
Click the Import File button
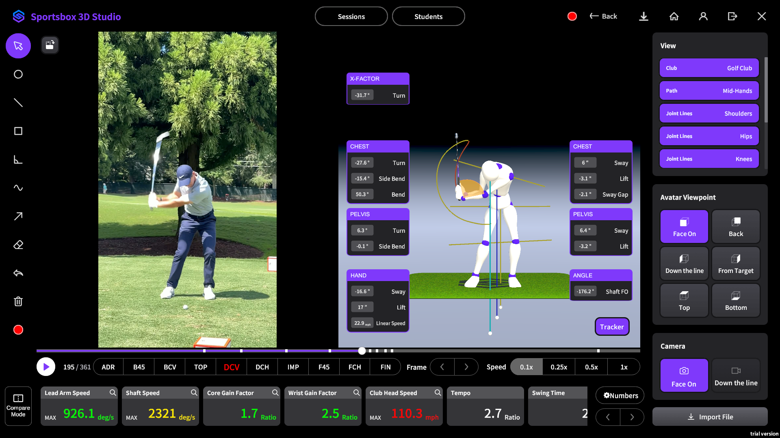(x=710, y=417)
